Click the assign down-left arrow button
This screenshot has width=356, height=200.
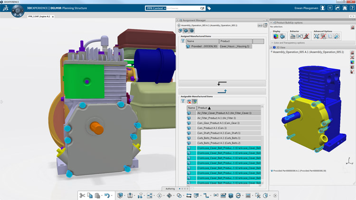click(x=222, y=83)
